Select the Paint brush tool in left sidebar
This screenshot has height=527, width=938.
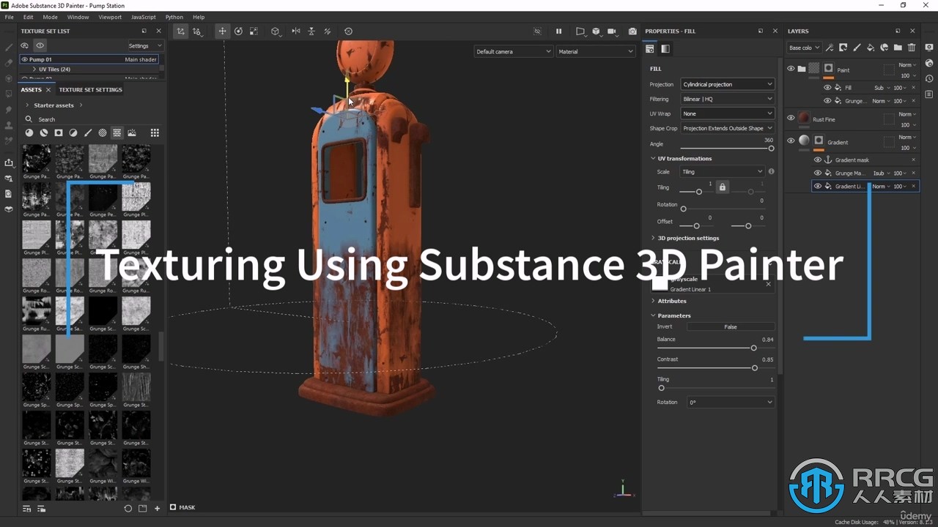tap(9, 48)
